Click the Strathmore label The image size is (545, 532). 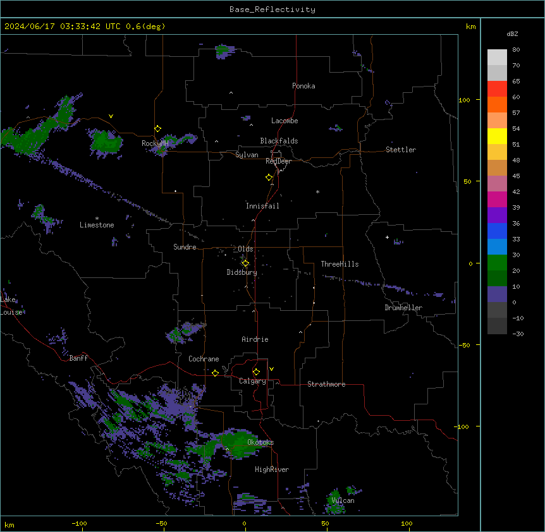(x=326, y=384)
